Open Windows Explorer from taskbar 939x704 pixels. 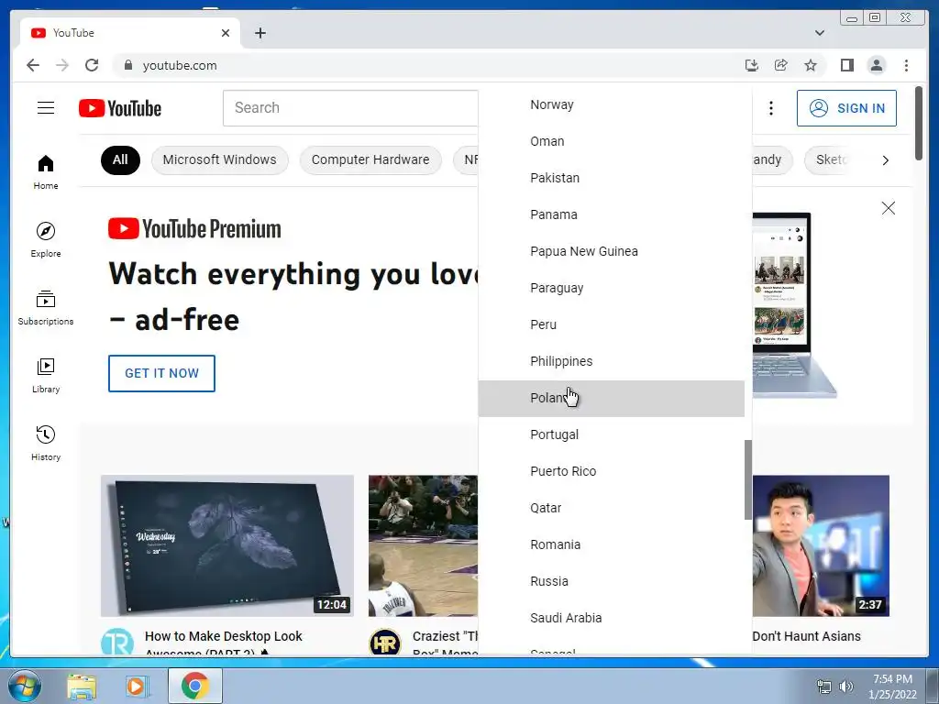point(82,686)
